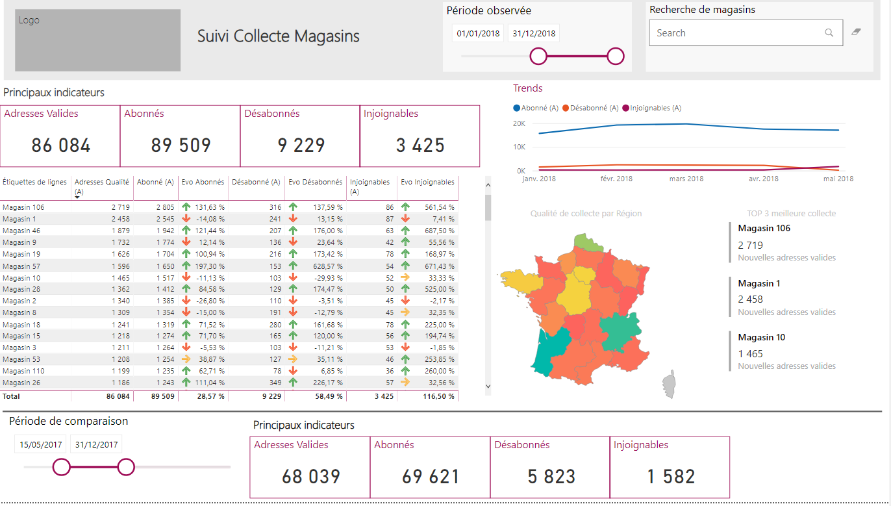Click yellow arrow for Magasin 8 Evo Injoignables
Image resolution: width=891 pixels, height=506 pixels.
tap(406, 312)
